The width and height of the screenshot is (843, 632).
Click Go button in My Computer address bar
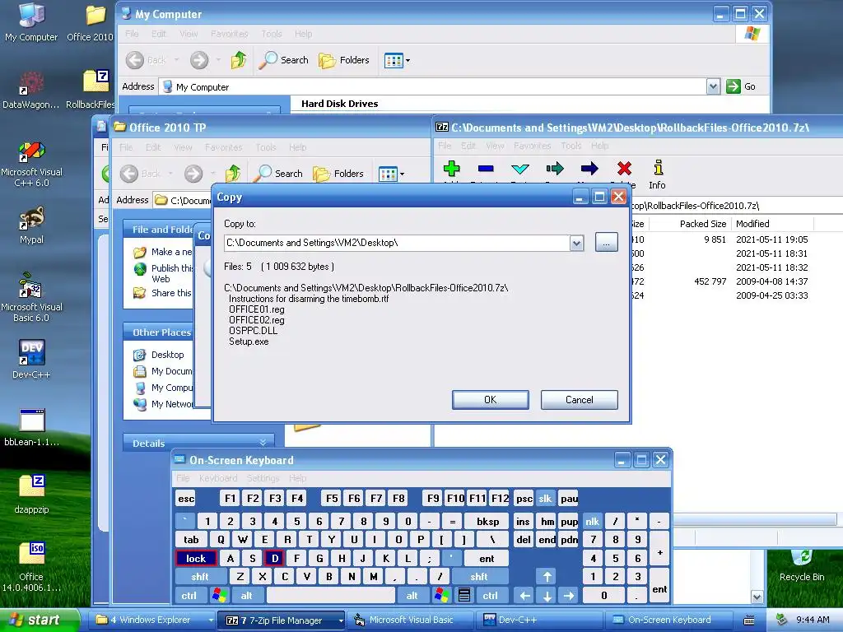point(742,86)
